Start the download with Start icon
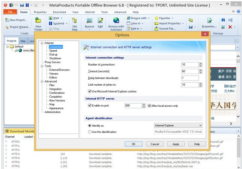The image size is (242, 169). point(50,18)
